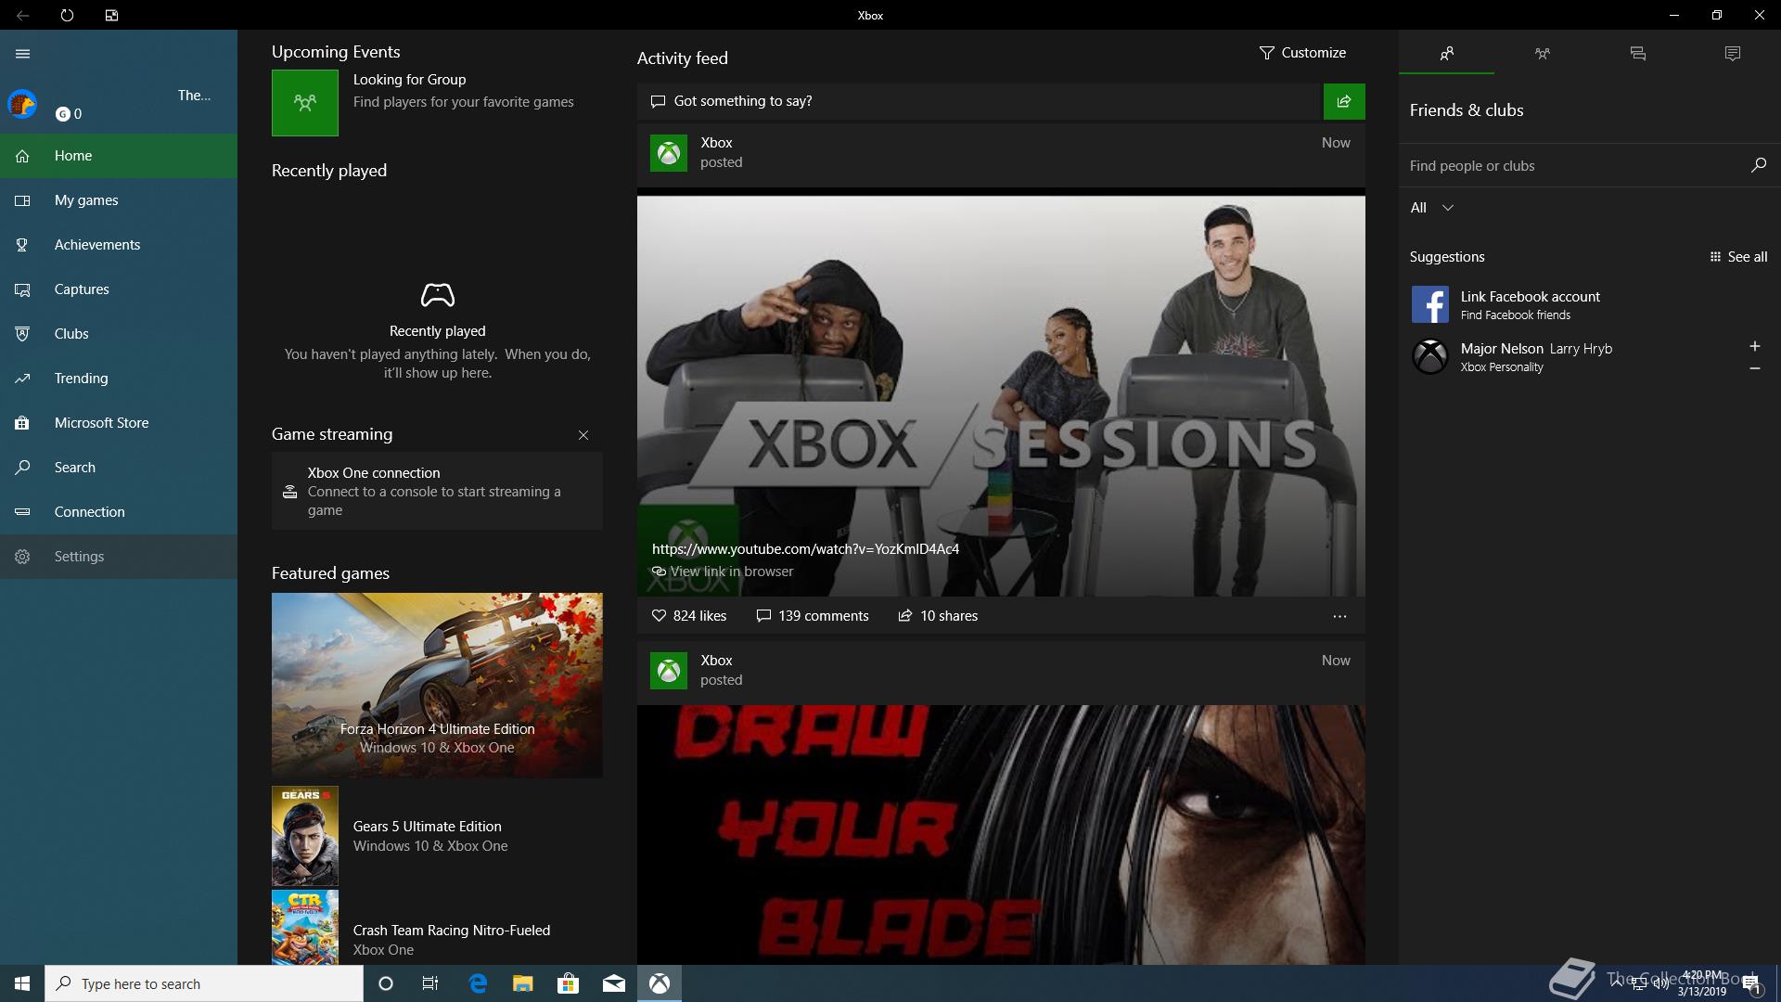Open Cortana circle in taskbar
The height and width of the screenshot is (1002, 1781).
(x=386, y=983)
